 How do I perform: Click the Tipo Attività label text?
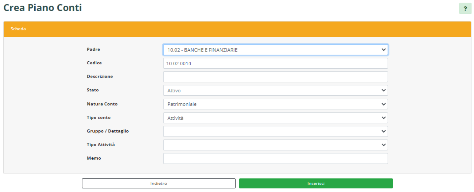pyautogui.click(x=101, y=144)
